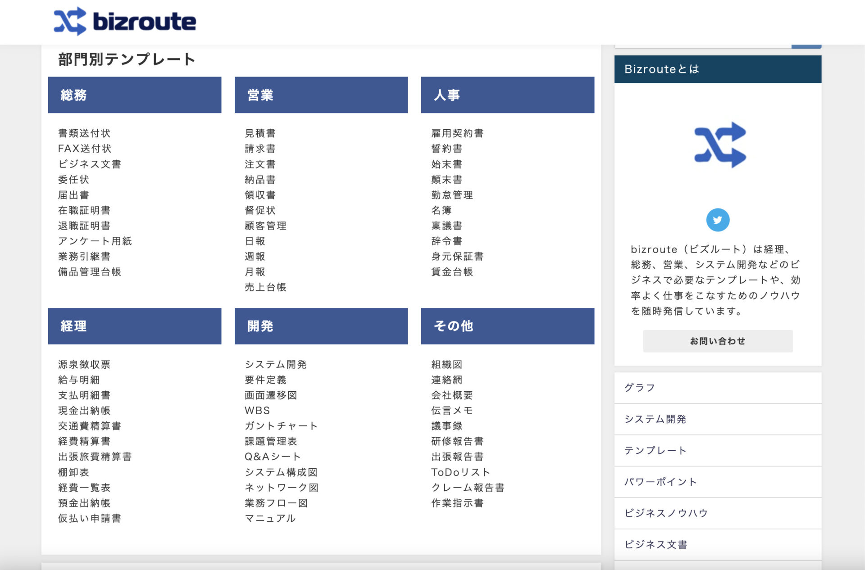This screenshot has height=570, width=865.
Task: Open the グラフ sidebar menu item
Action: tap(640, 388)
